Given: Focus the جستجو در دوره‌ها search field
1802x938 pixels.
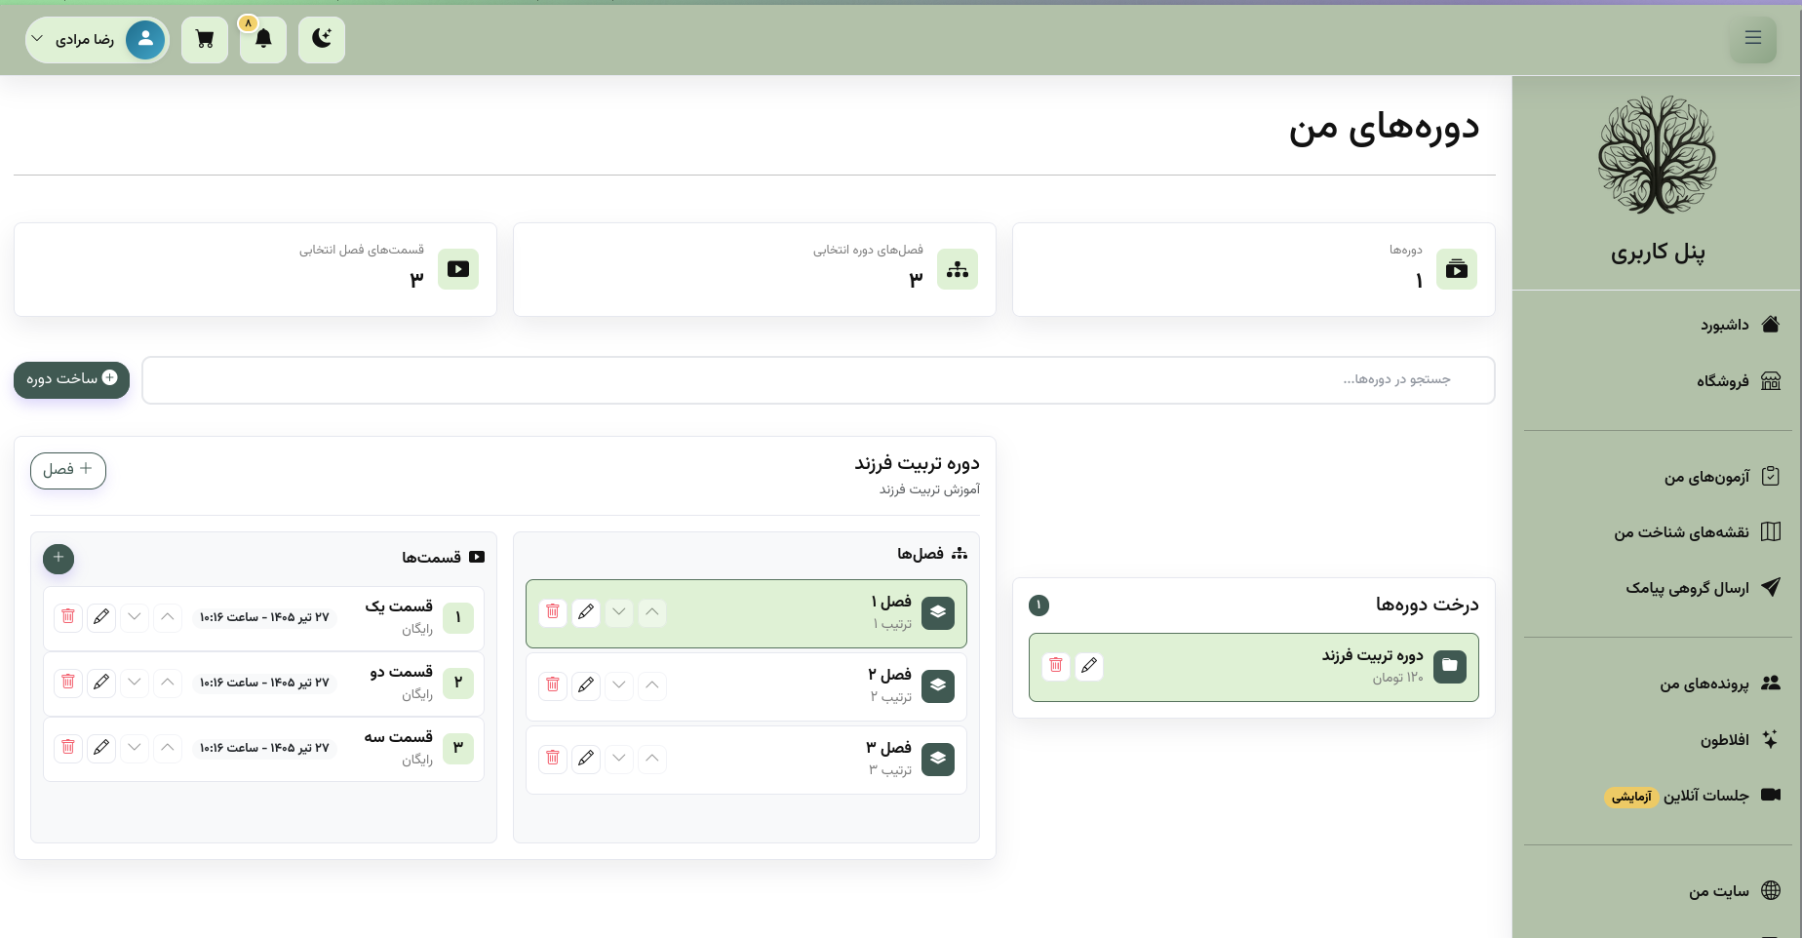Looking at the screenshot, I should 818,380.
